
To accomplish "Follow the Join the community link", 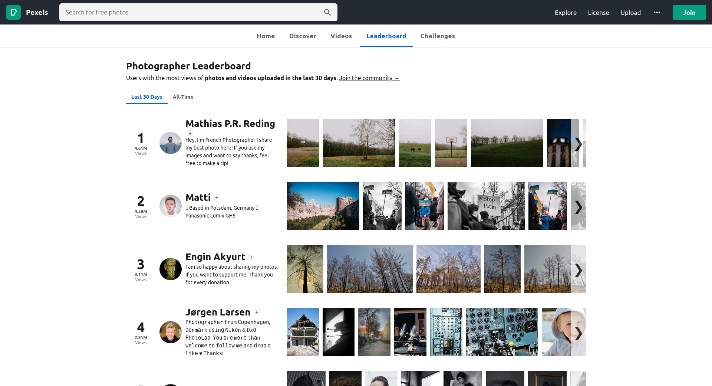I will point(369,78).
